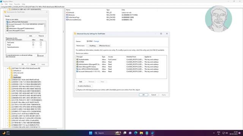
Task: Click the Attributes DWORD value icon
Action: [67, 15]
